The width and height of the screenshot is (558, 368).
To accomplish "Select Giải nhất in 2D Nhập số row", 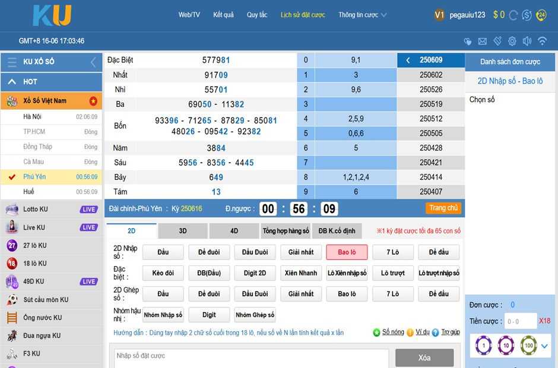I will pyautogui.click(x=301, y=252).
